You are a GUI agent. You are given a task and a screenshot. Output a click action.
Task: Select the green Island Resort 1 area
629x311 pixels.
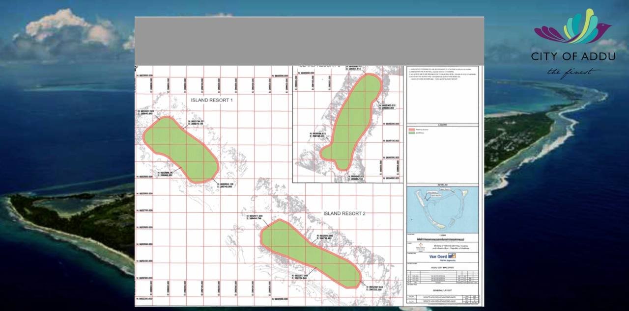click(180, 149)
